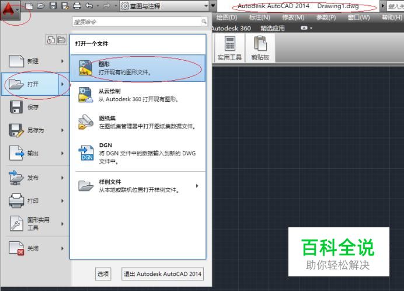
Task: Click 退出 Autodesk AutoCAD 2014 button
Action: (162, 273)
